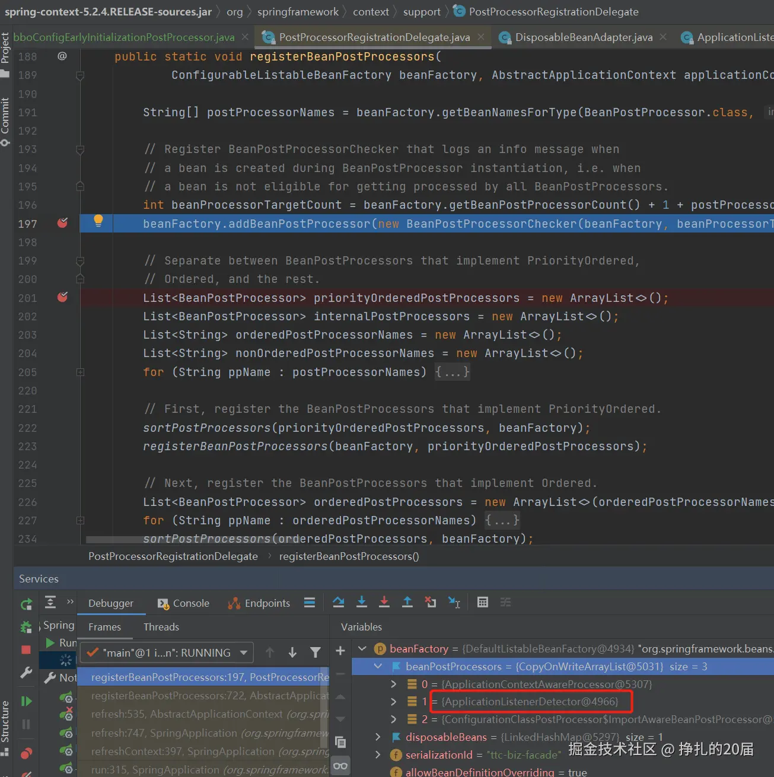
Task: Click the Step Over icon
Action: point(339,603)
